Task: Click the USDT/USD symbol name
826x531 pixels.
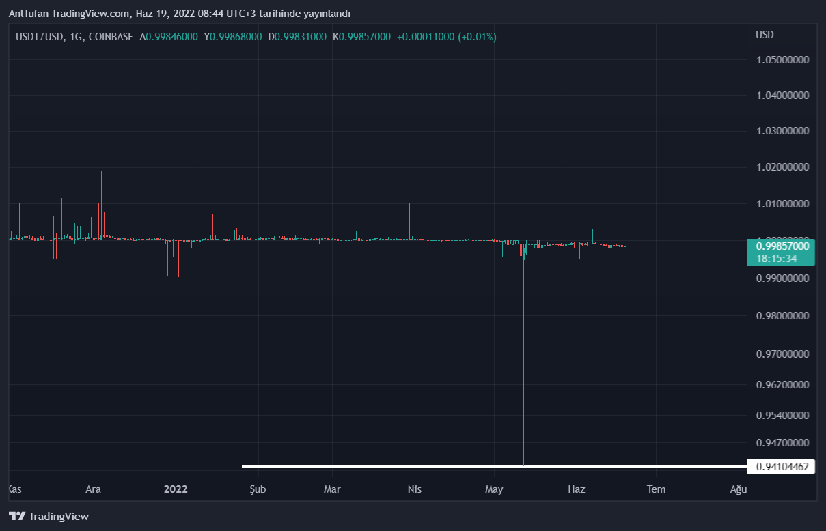Action: click(x=40, y=37)
